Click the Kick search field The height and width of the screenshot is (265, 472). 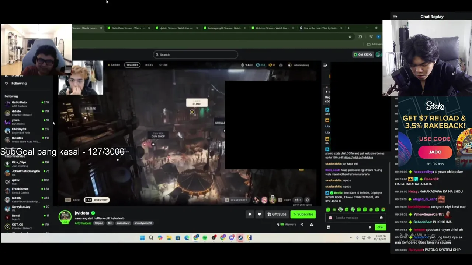pyautogui.click(x=195, y=54)
